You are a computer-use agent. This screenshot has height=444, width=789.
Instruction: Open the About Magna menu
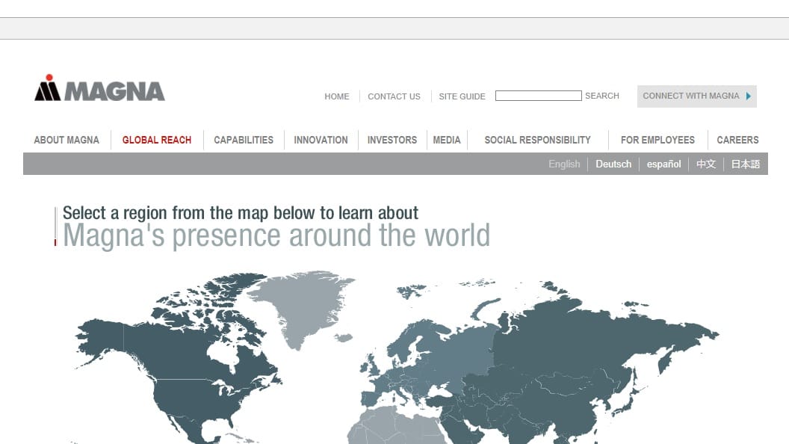click(x=66, y=140)
